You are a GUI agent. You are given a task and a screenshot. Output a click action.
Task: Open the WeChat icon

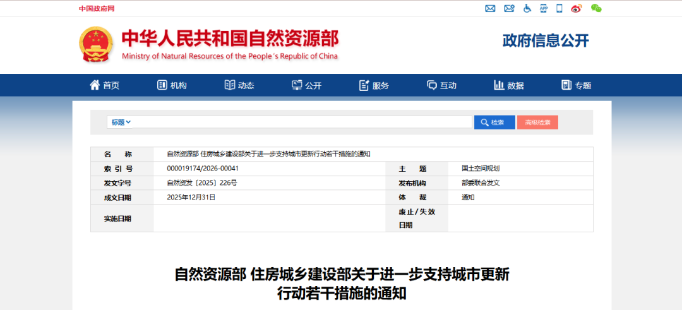[x=595, y=8]
